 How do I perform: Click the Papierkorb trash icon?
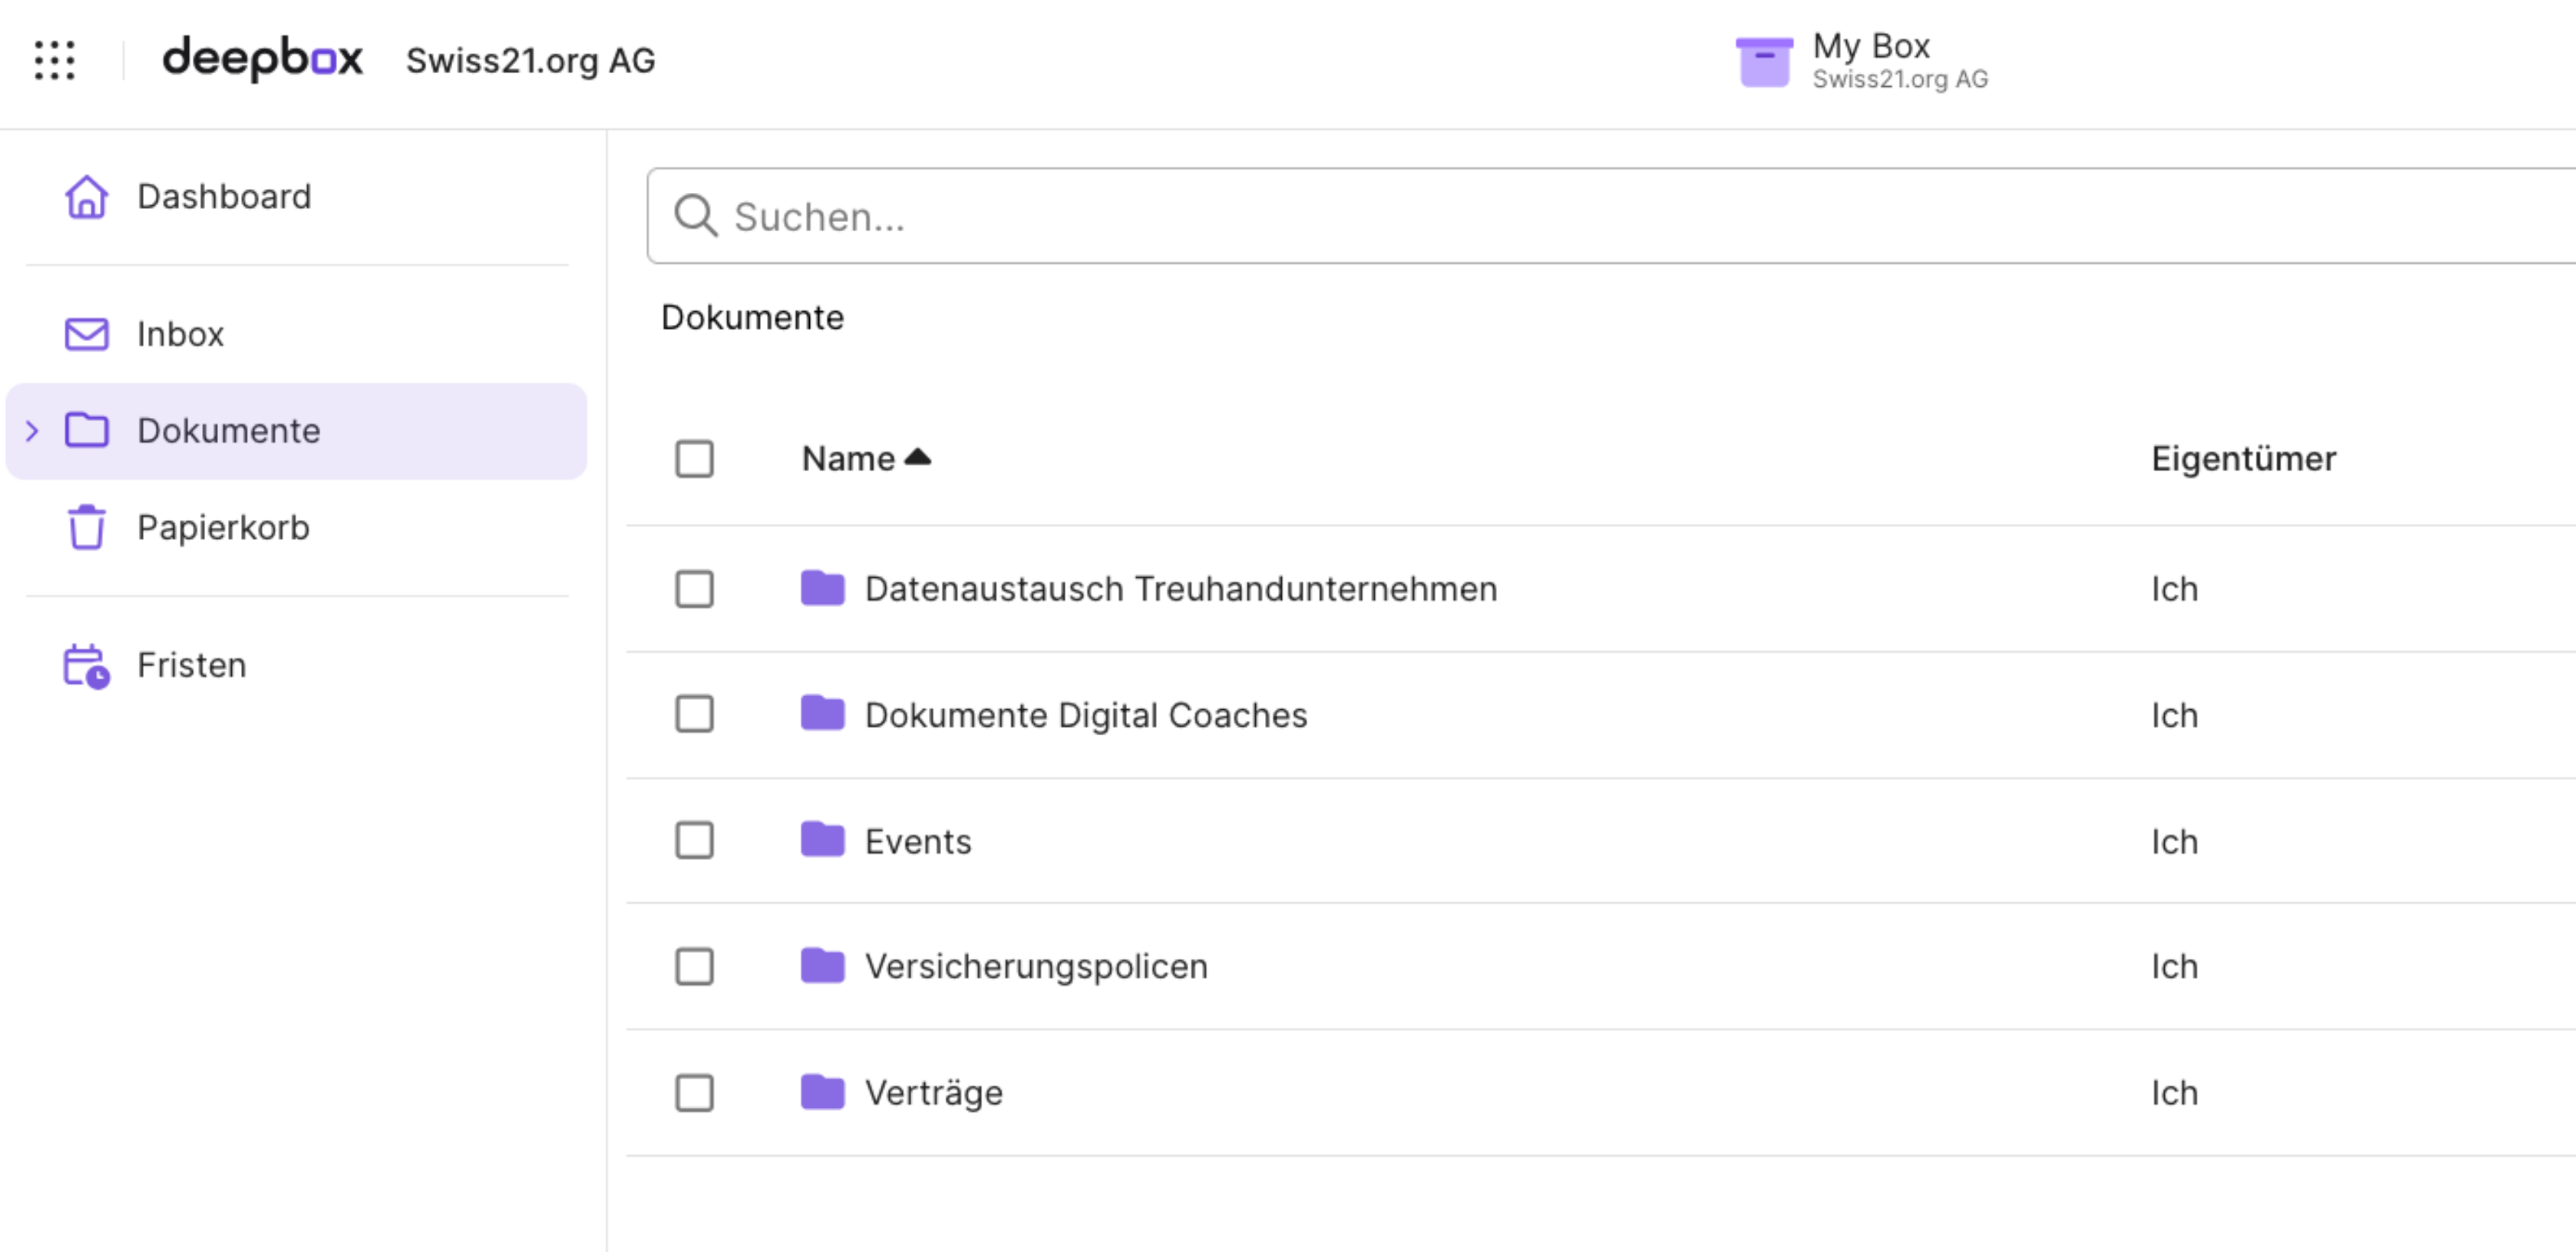tap(87, 527)
